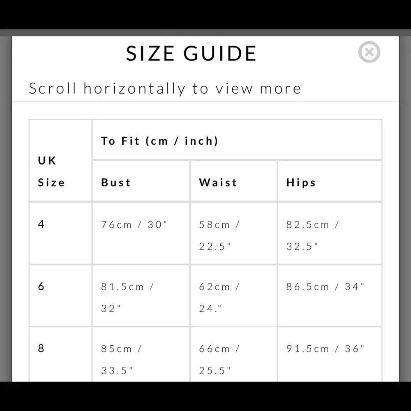Click the 'Scroll horizontally to view more' text
The image size is (411, 411).
tap(165, 88)
